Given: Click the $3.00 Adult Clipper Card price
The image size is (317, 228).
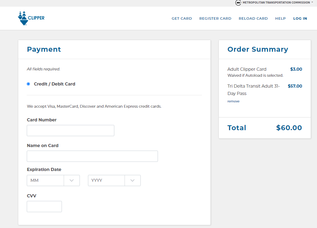Looking at the screenshot, I should pos(296,69).
